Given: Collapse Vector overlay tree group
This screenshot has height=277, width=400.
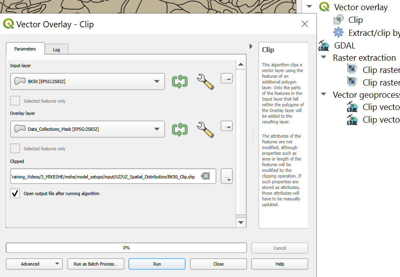Looking at the screenshot, I should pyautogui.click(x=309, y=7).
